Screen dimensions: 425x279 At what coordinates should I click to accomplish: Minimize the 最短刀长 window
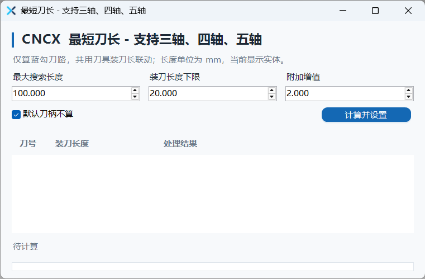coord(343,11)
